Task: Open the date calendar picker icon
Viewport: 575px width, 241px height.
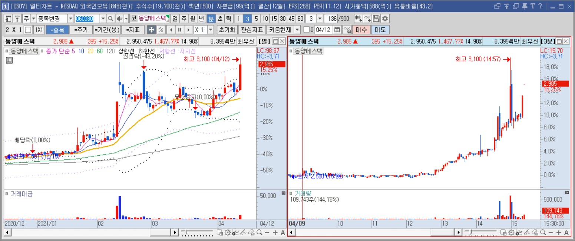Action: point(337,30)
